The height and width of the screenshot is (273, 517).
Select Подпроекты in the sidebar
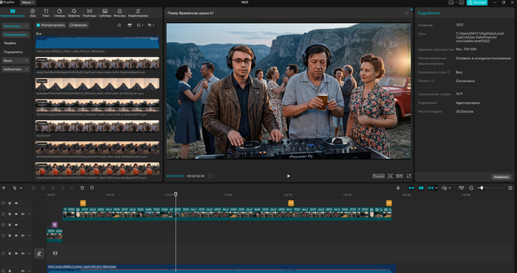click(13, 52)
